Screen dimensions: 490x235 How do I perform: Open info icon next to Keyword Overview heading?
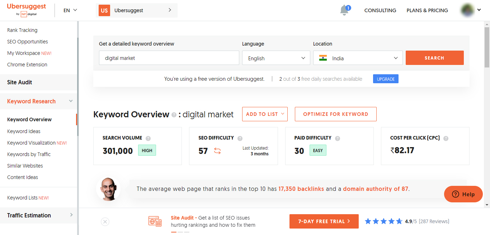click(174, 115)
